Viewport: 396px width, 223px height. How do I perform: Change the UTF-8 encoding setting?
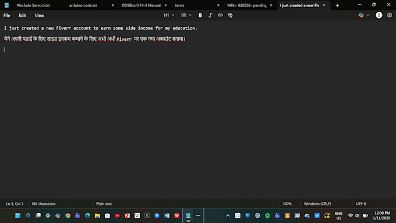(x=361, y=204)
